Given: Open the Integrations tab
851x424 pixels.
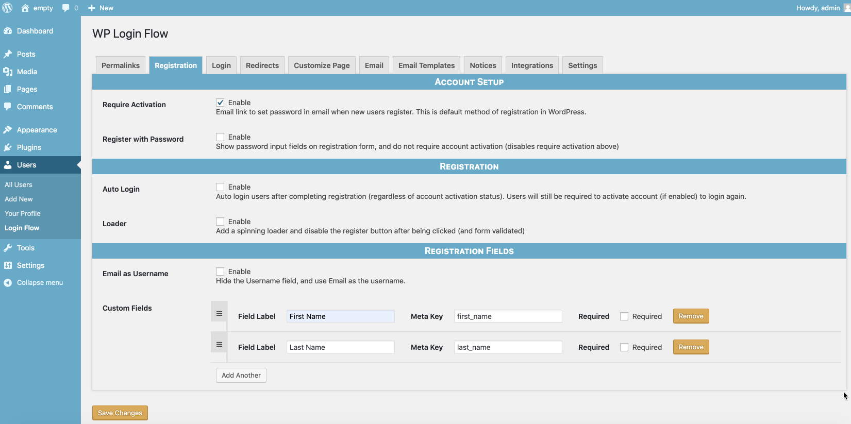Looking at the screenshot, I should [x=532, y=65].
